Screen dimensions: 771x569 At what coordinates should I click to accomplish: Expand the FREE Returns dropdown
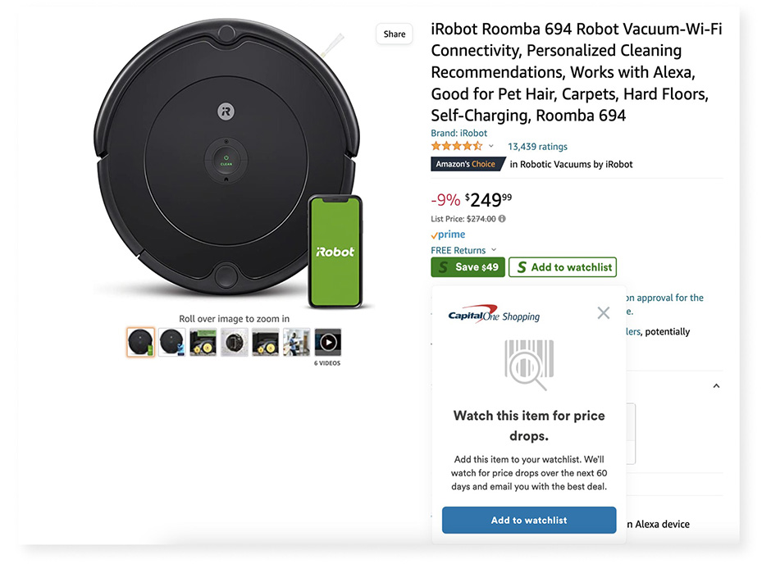pos(494,251)
